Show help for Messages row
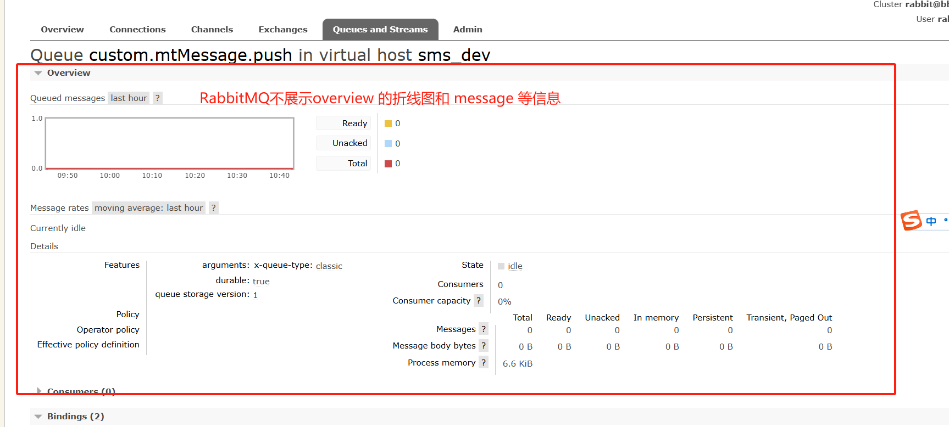Viewport: 949px width, 427px height. [x=484, y=329]
